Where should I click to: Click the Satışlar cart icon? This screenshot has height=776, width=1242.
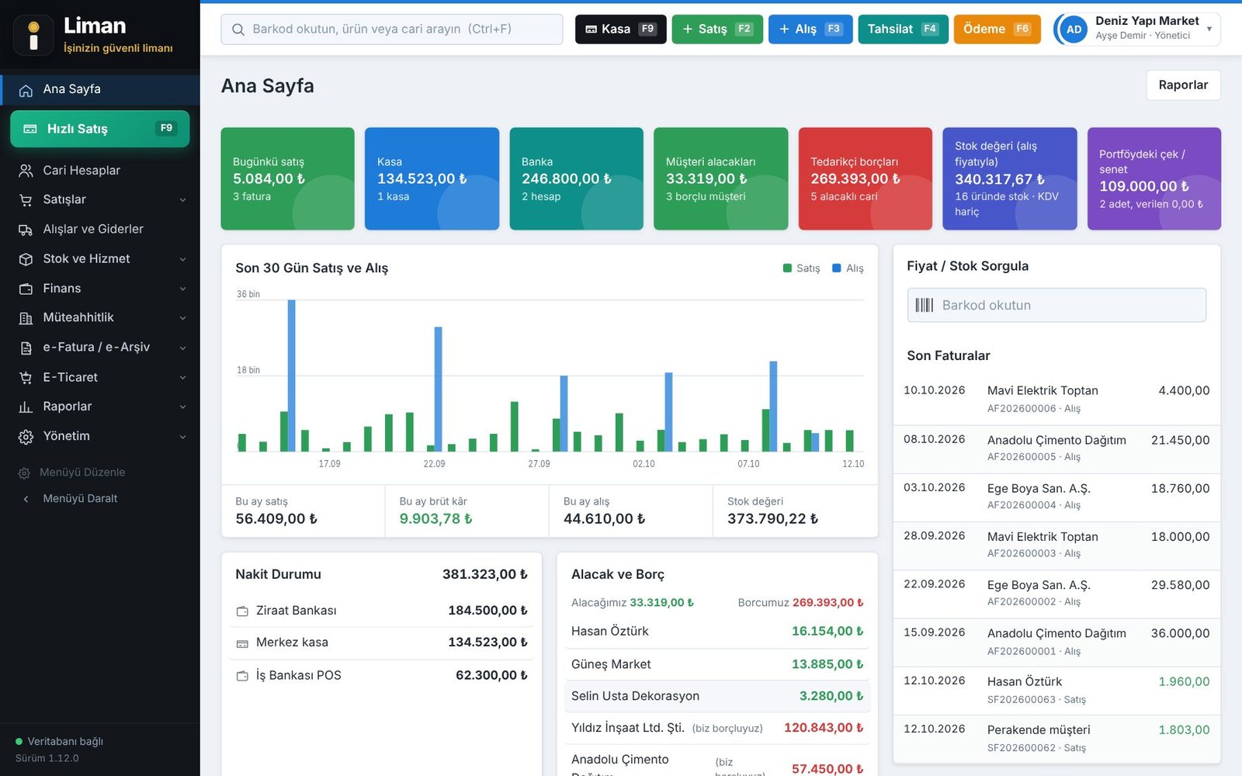pyautogui.click(x=26, y=200)
